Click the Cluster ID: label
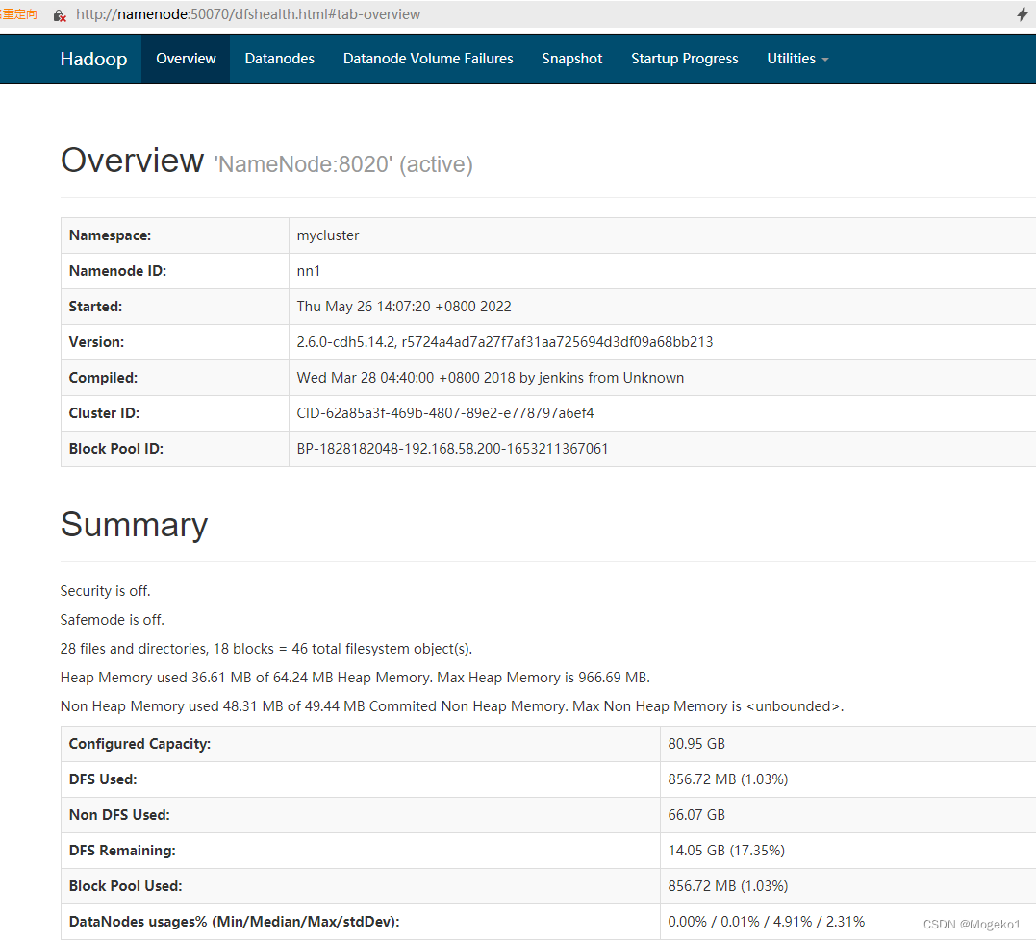 pyautogui.click(x=105, y=414)
